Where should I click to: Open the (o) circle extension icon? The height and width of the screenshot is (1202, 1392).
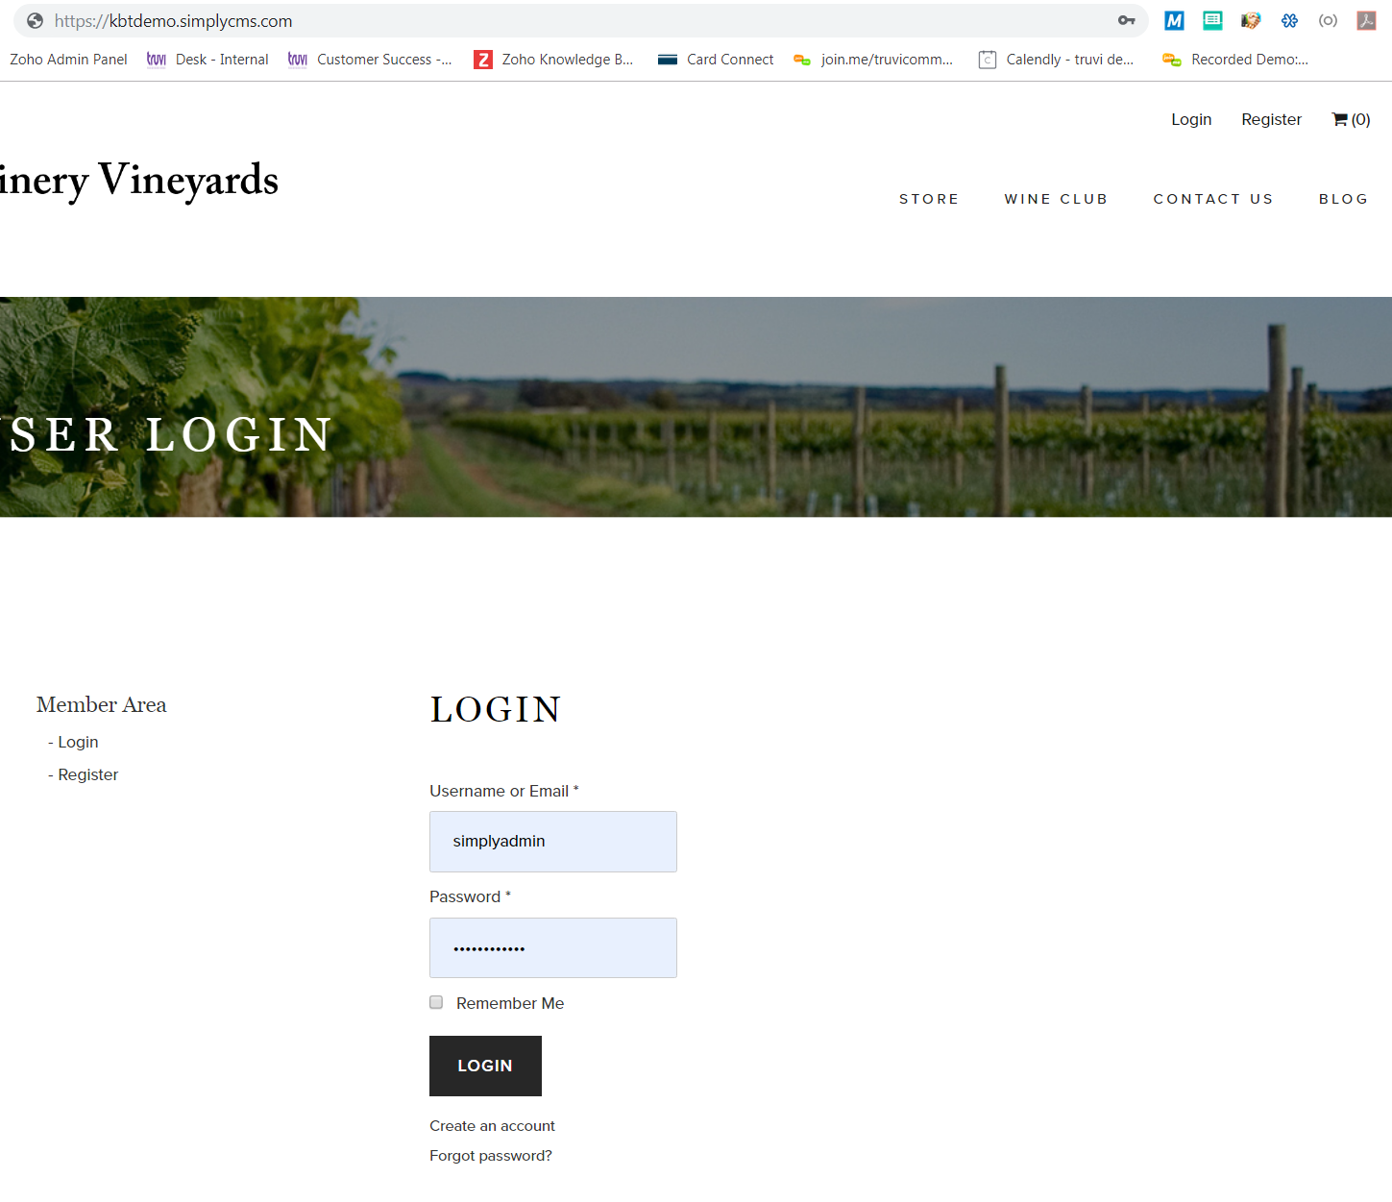1328,20
